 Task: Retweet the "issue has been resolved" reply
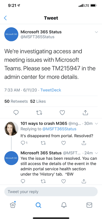click(43, 181)
